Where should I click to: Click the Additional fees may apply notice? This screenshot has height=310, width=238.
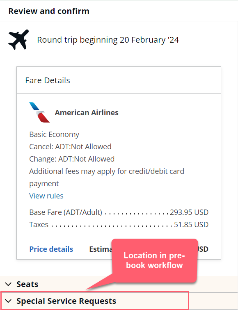tap(107, 177)
